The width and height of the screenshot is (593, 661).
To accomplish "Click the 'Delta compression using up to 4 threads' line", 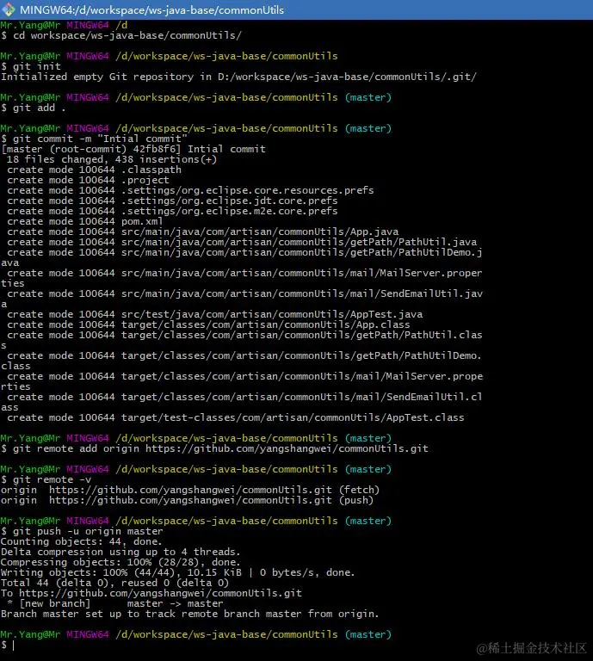I will coord(120,552).
